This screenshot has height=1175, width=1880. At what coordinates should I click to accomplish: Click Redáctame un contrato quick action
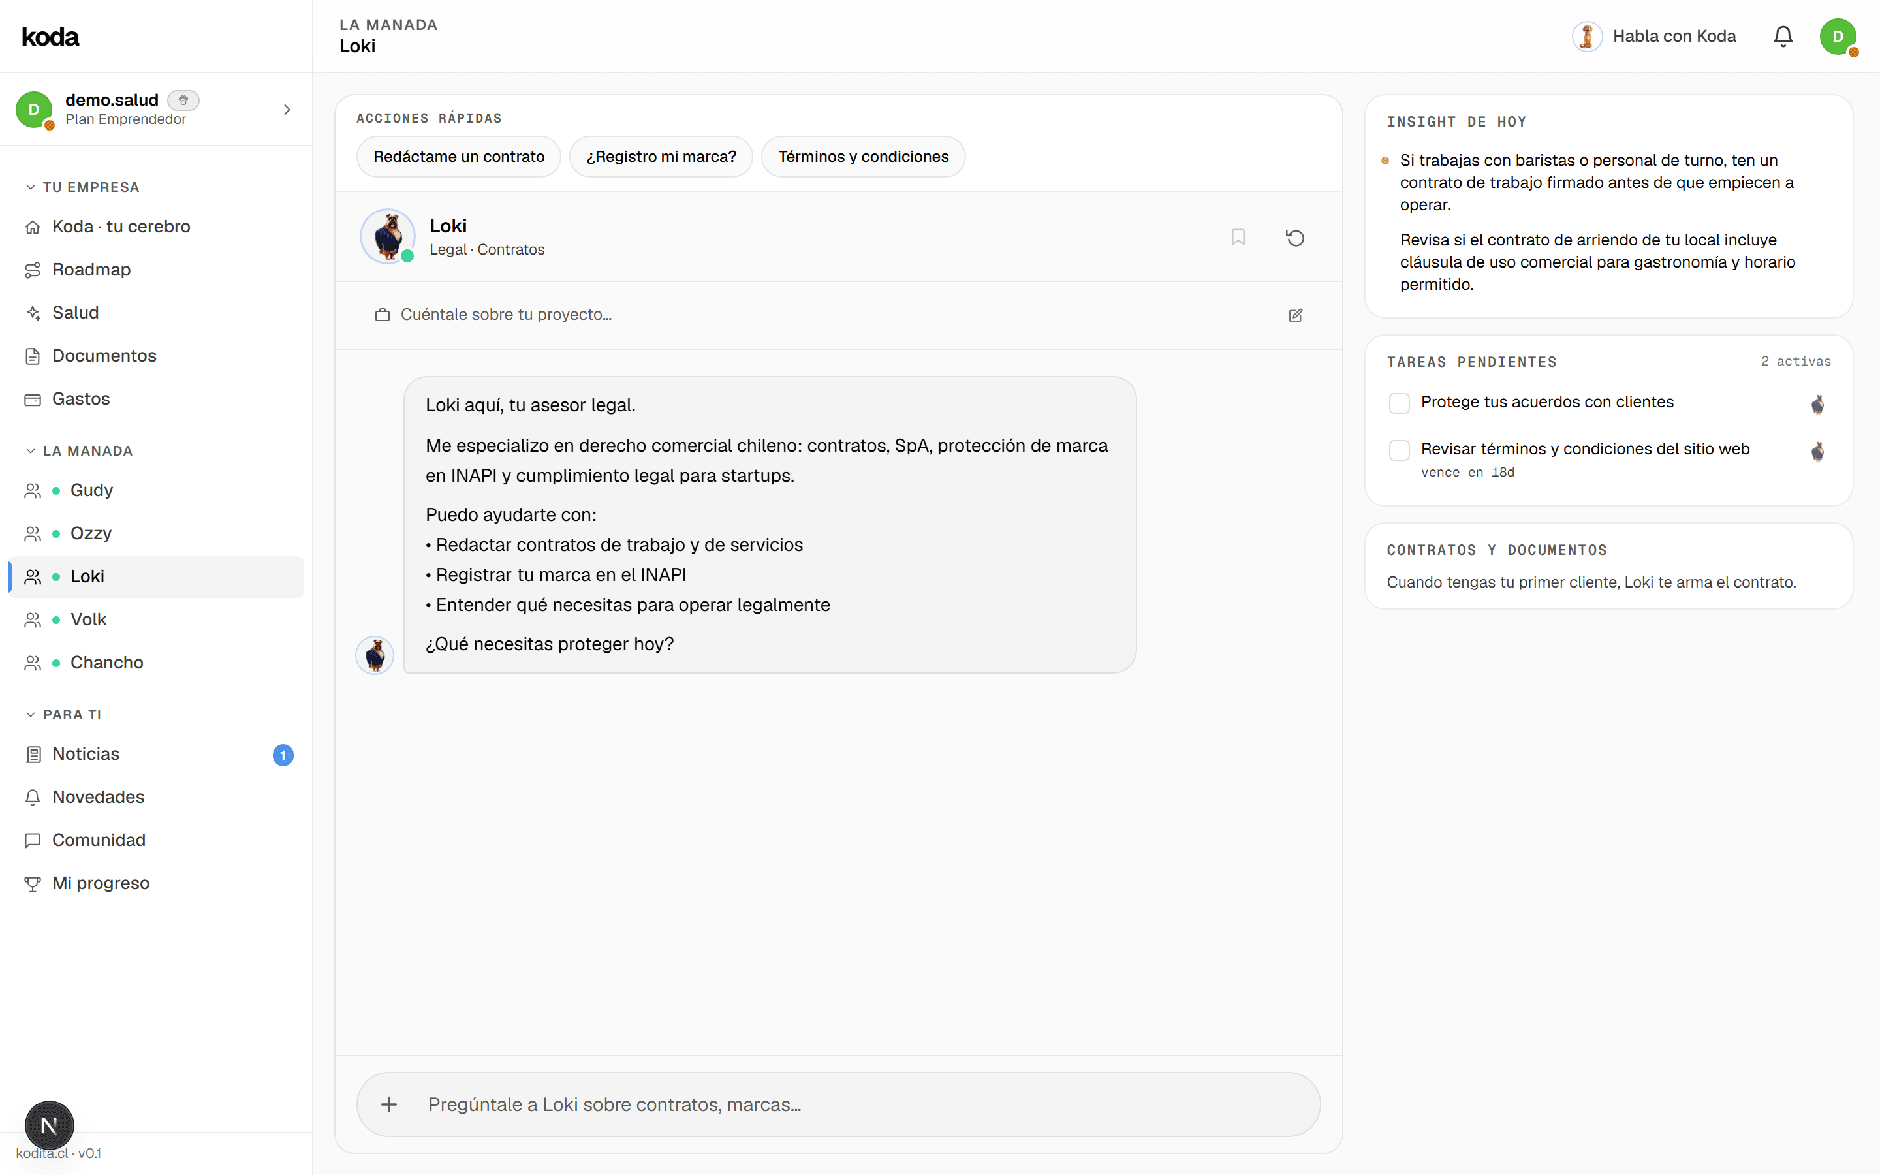(458, 157)
